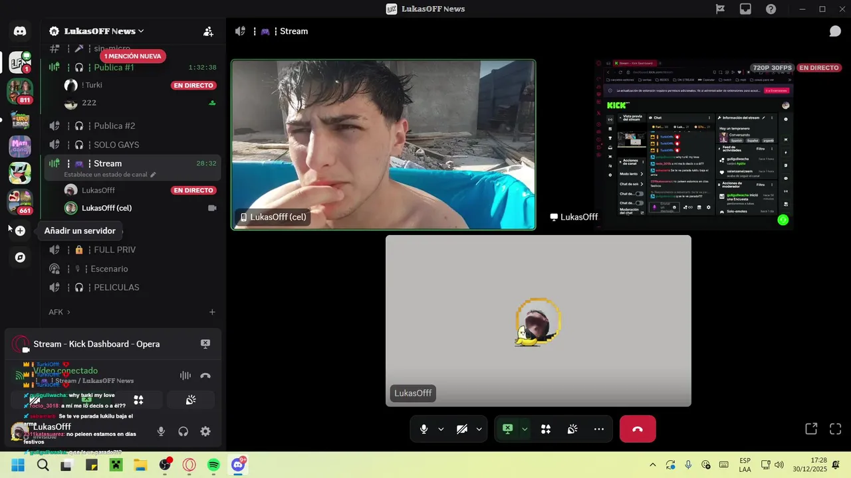The image size is (851, 478).
Task: Open the Discover servers compass icon
Action: (20, 258)
